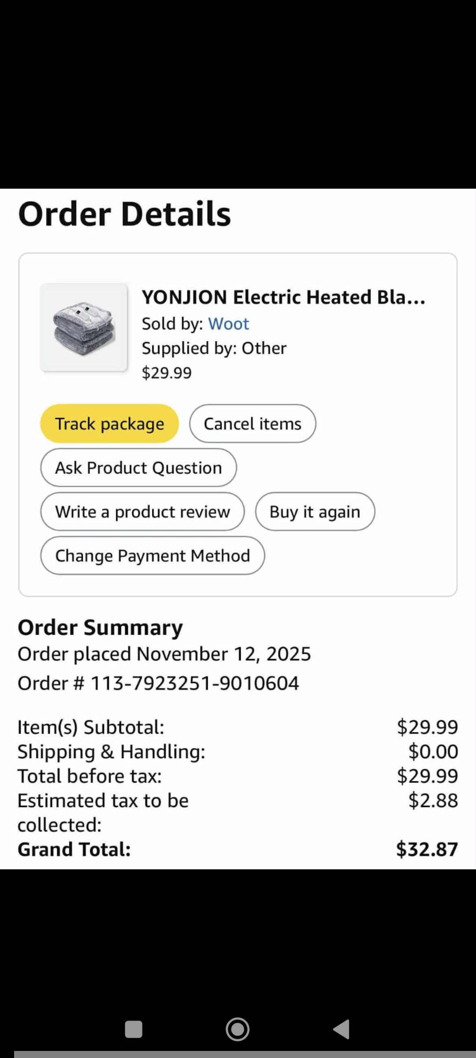Tap the Android back navigation icon
The width and height of the screenshot is (476, 1058).
(342, 1029)
